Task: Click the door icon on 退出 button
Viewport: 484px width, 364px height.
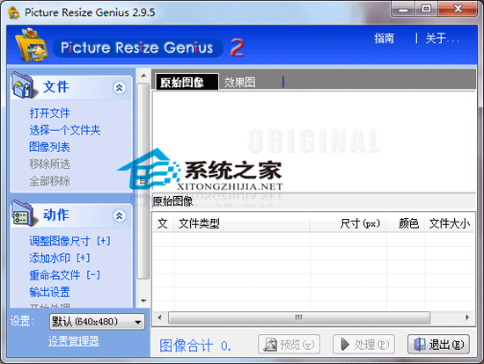Action: point(420,345)
